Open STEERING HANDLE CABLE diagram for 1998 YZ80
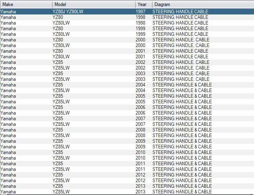The height and width of the screenshot is (195, 254). point(180,17)
